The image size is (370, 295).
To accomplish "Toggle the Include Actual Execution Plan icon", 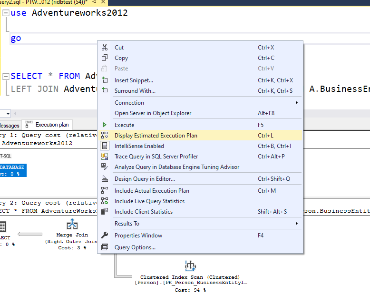I will pos(105,190).
